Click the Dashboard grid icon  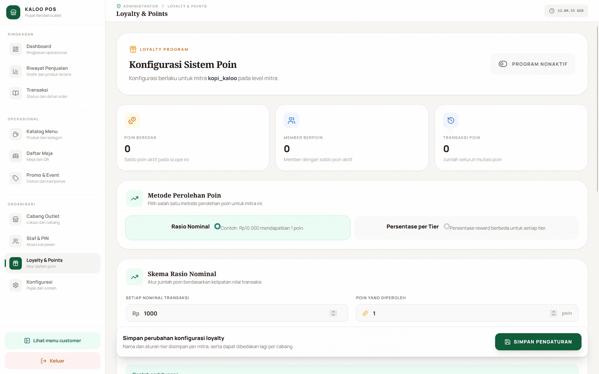tap(16, 49)
